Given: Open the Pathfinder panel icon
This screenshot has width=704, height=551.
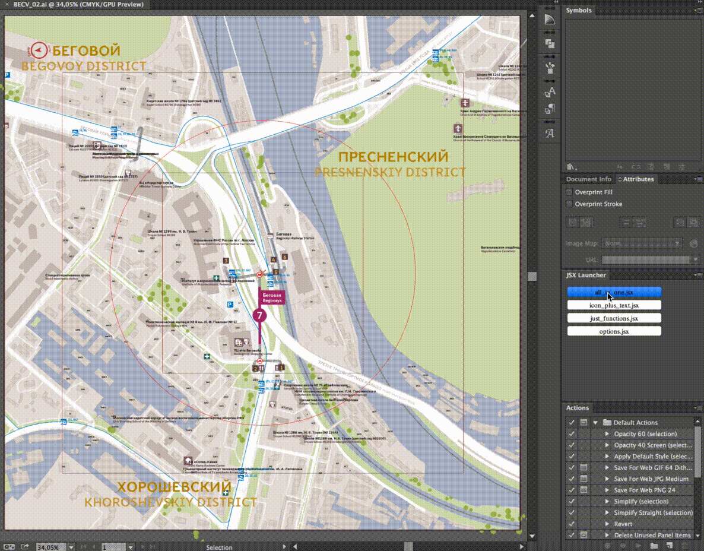Looking at the screenshot, I should (x=550, y=43).
